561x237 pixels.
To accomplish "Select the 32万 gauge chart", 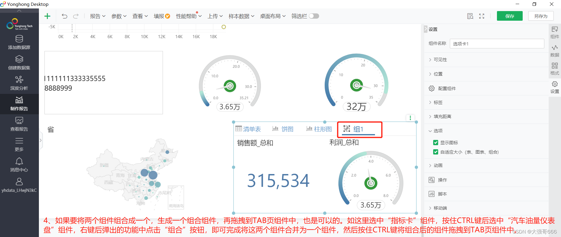I will (357, 82).
